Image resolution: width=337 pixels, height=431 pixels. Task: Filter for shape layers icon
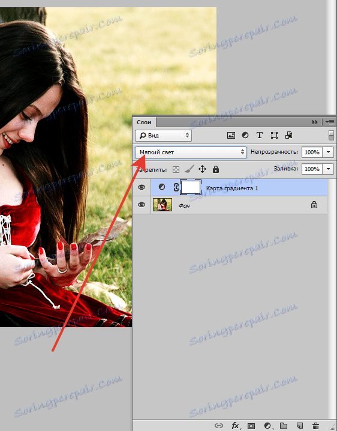[x=274, y=135]
